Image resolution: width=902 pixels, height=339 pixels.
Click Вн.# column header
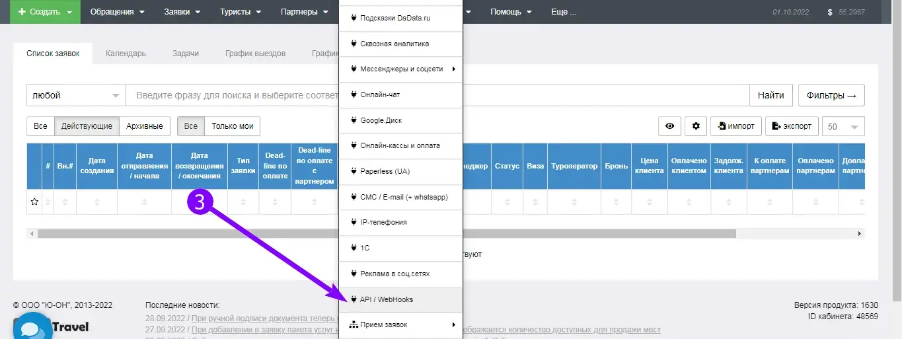(x=65, y=166)
